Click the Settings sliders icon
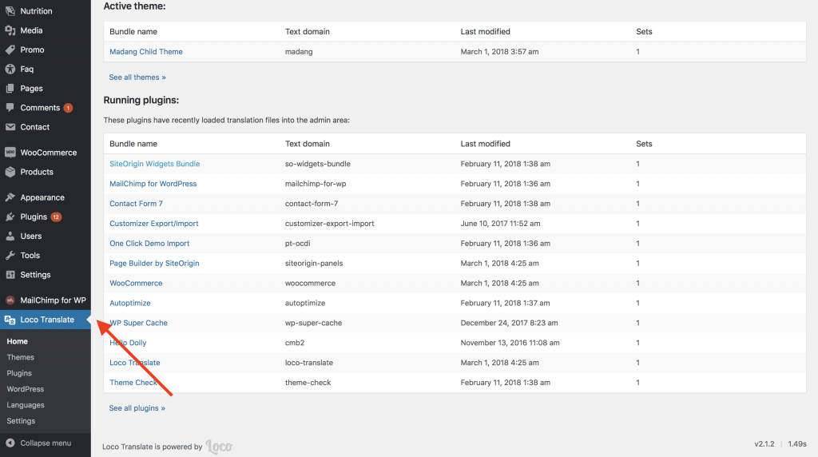This screenshot has height=457, width=818. click(x=10, y=274)
